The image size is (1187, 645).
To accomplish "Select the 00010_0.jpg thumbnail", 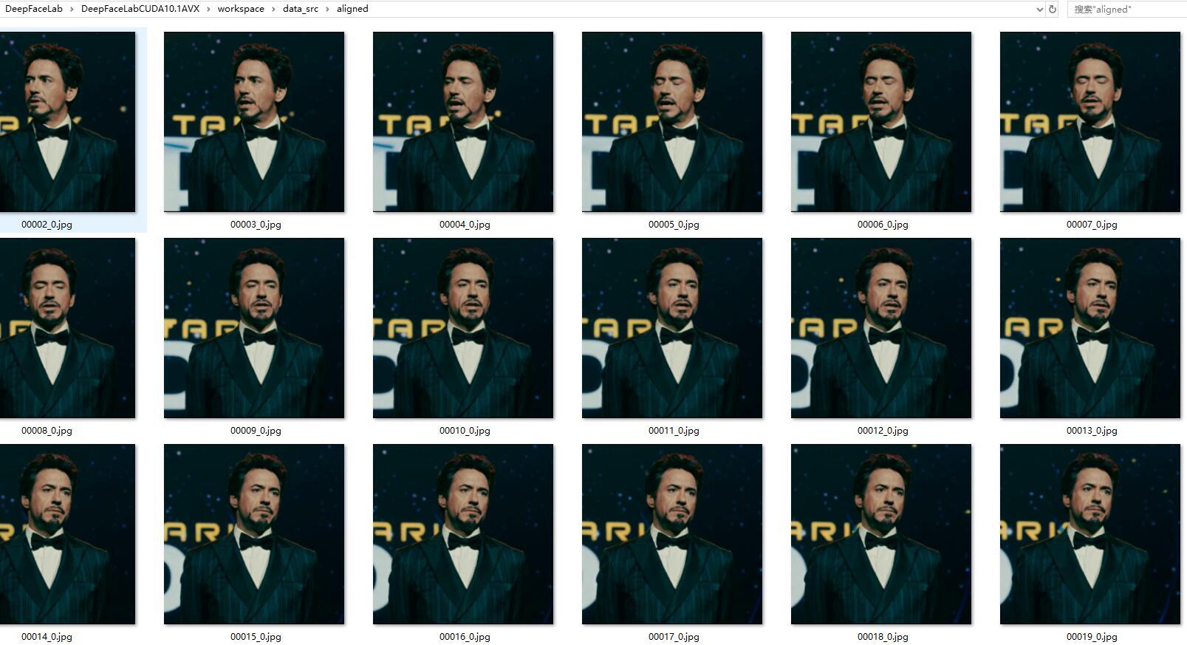I will (x=463, y=328).
